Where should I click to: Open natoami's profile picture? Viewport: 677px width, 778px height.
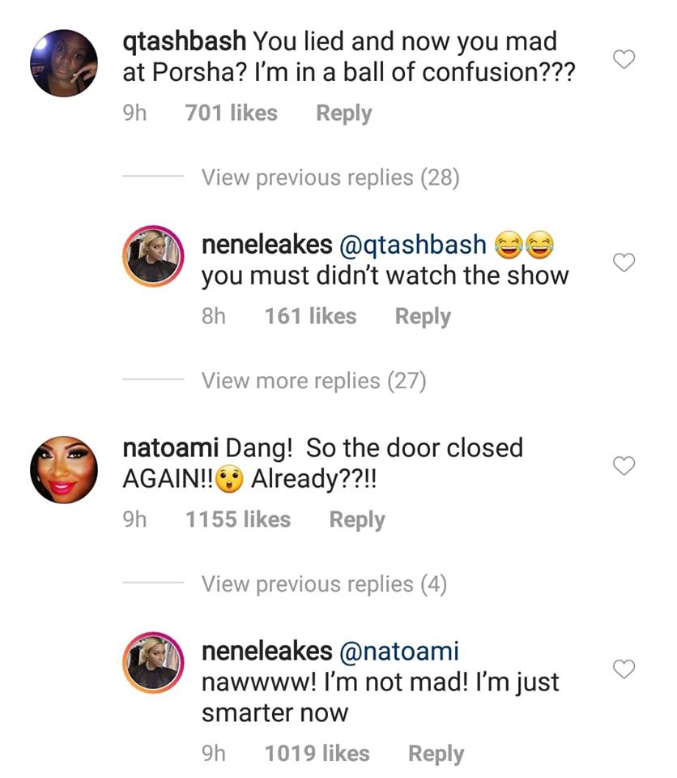pos(64,469)
